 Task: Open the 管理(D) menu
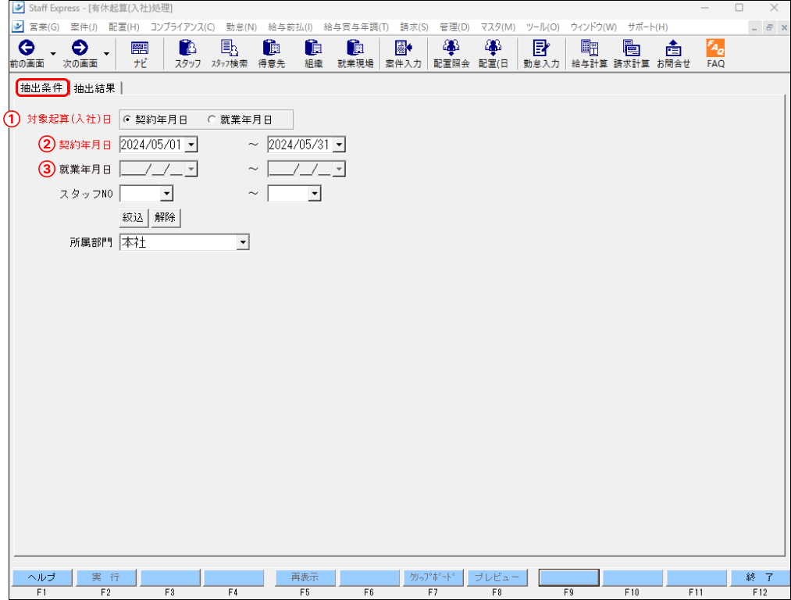point(454,27)
